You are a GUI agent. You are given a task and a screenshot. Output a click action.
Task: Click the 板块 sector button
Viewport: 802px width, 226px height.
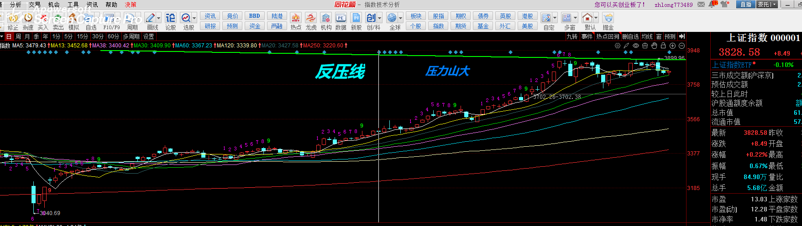point(416,16)
